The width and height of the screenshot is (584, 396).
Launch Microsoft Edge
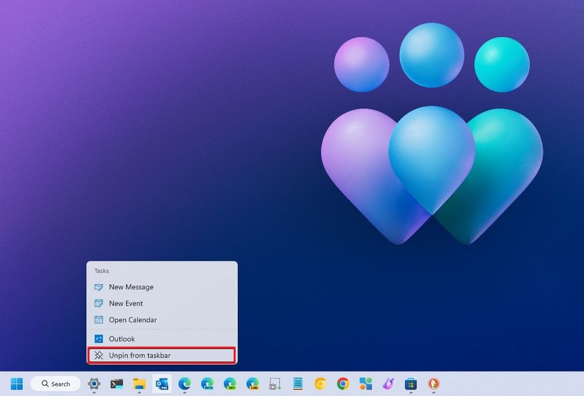184,384
